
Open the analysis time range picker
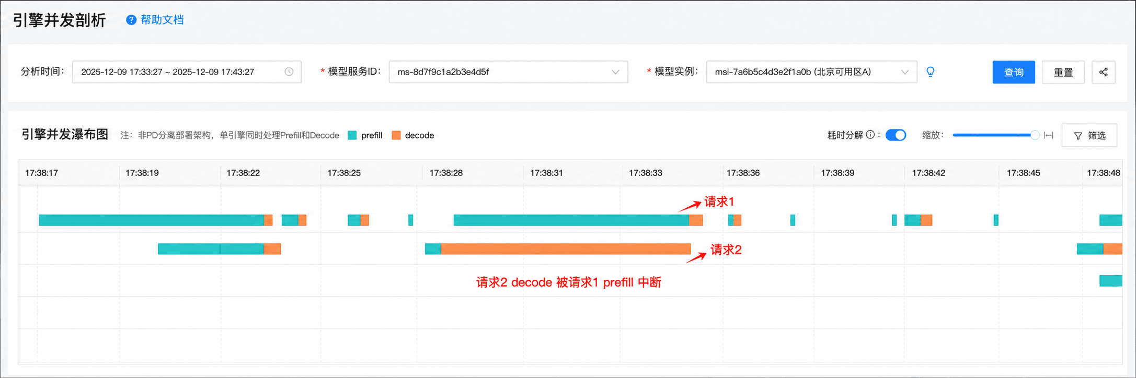(x=187, y=72)
